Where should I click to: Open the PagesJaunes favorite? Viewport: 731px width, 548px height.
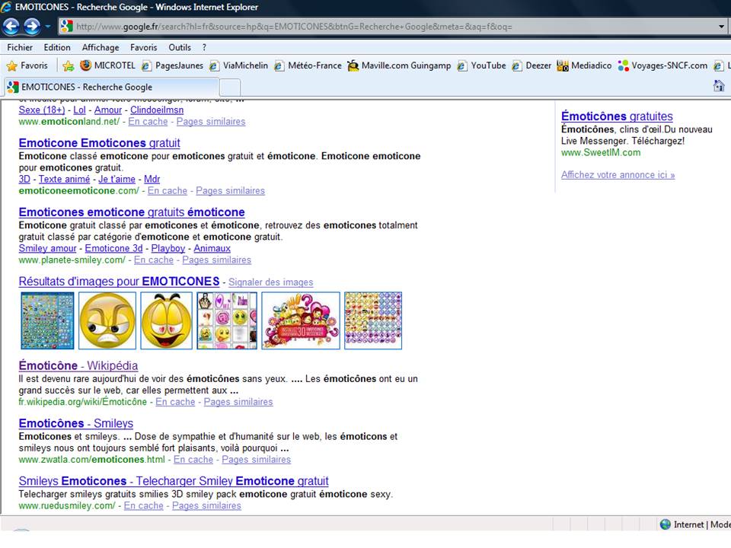(x=173, y=65)
